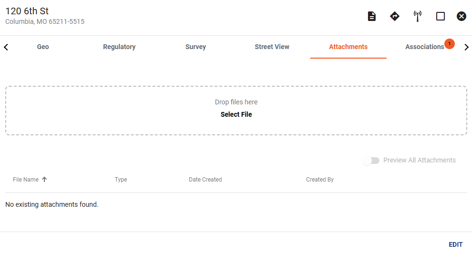Click the Date Created column header
This screenshot has height=253, width=472.
(205, 179)
